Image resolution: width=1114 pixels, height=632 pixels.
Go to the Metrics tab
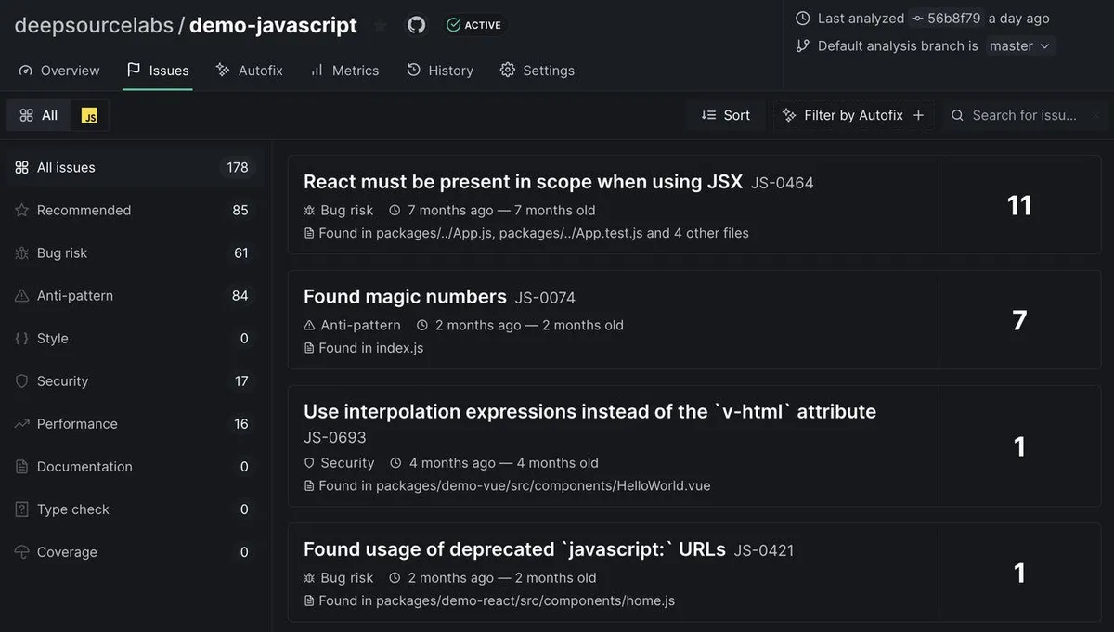tap(344, 71)
